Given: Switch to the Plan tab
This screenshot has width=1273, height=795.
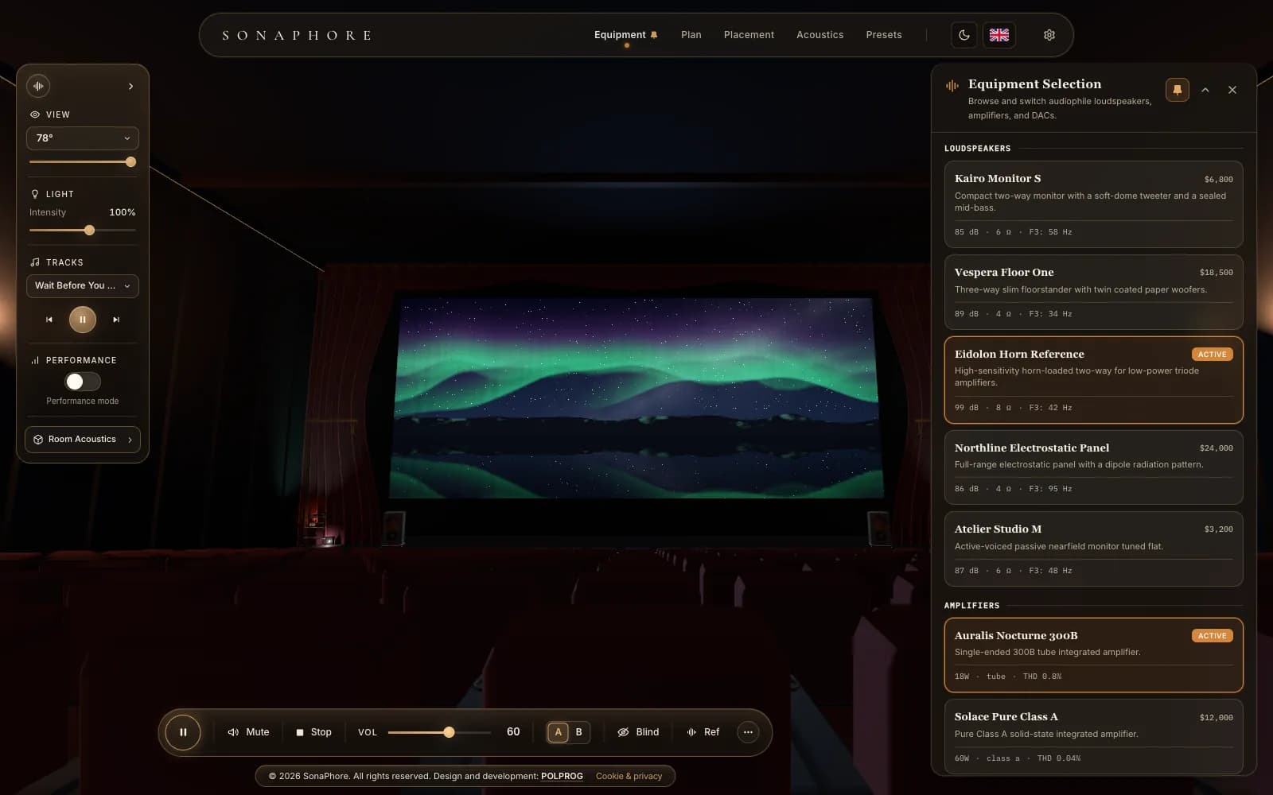Looking at the screenshot, I should click(x=691, y=35).
